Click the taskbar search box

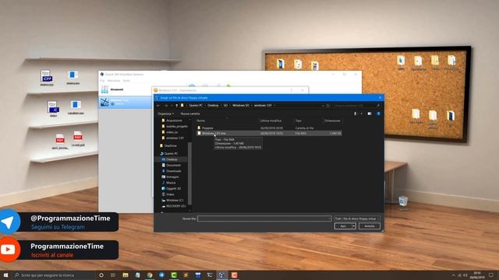[x=54, y=275]
